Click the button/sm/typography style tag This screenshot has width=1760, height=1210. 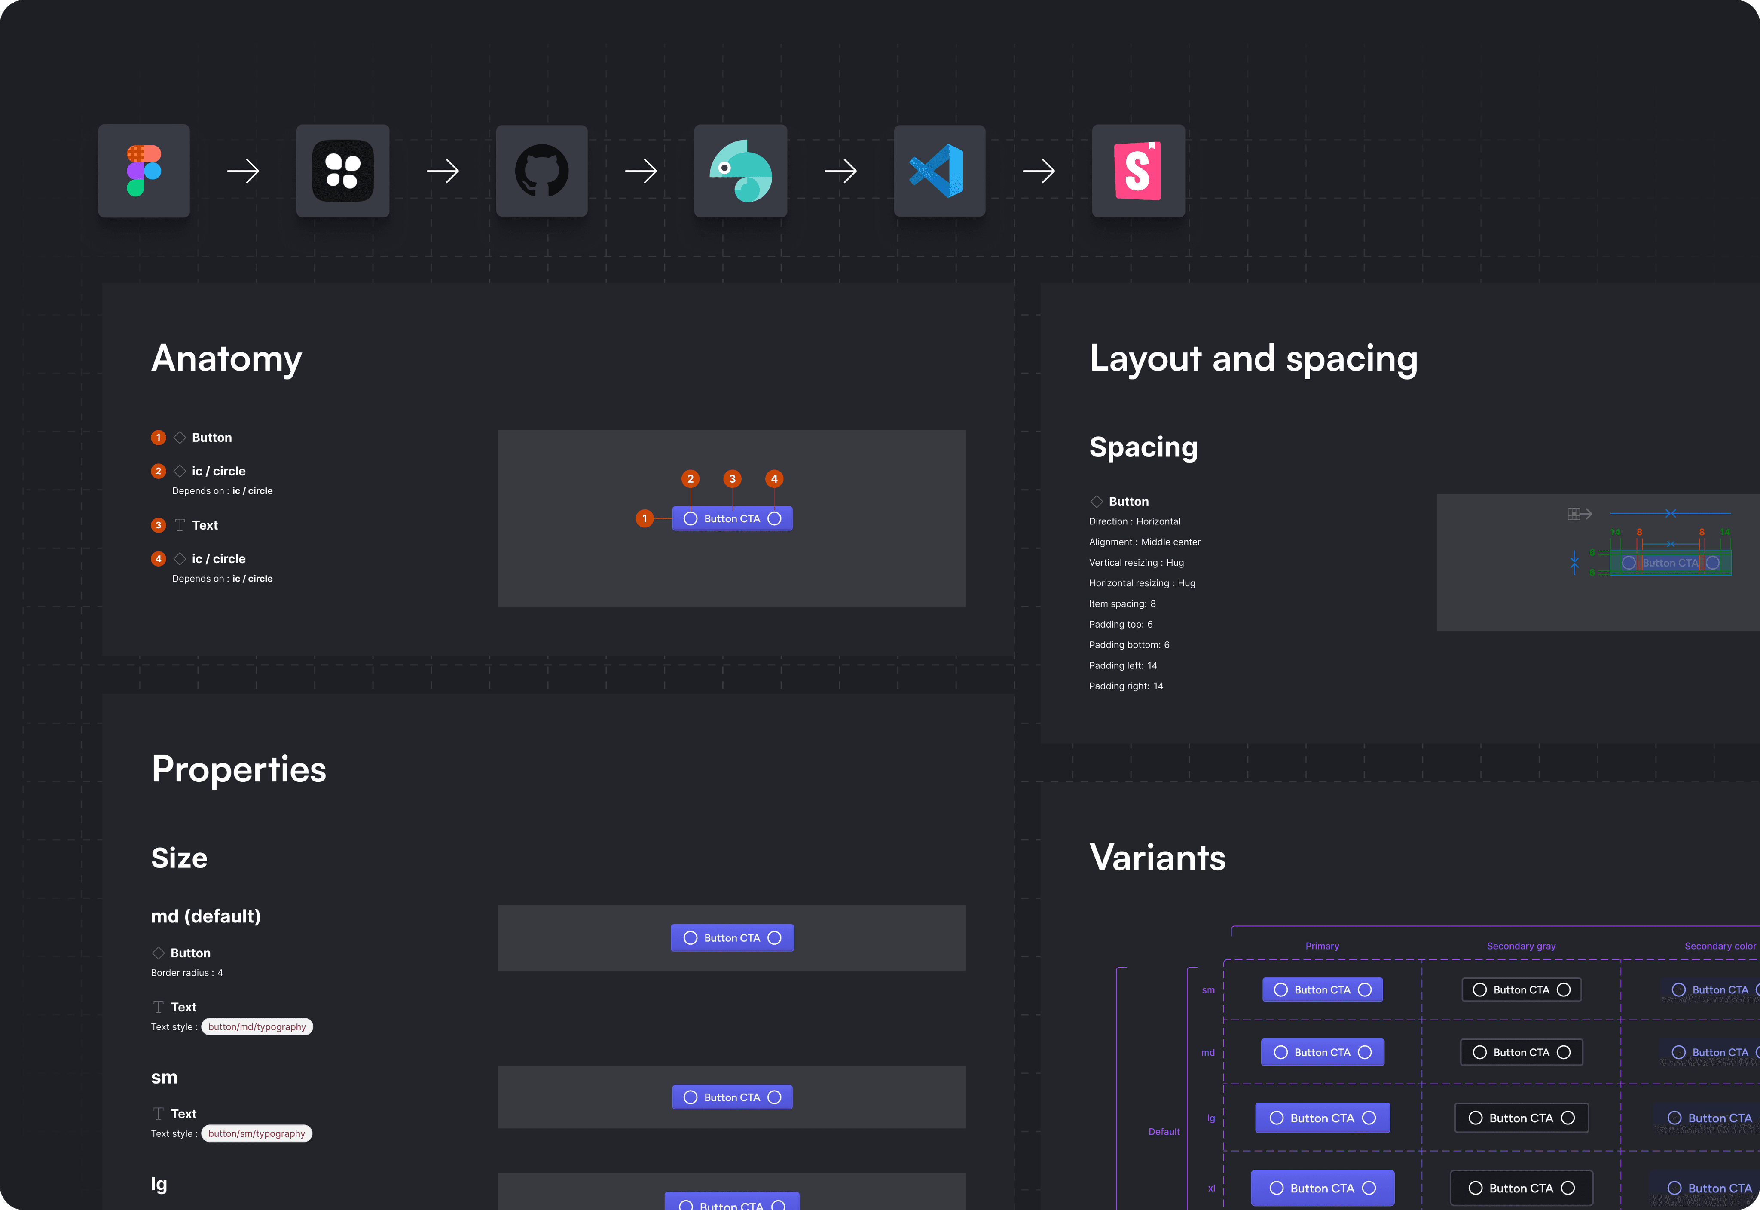(256, 1133)
